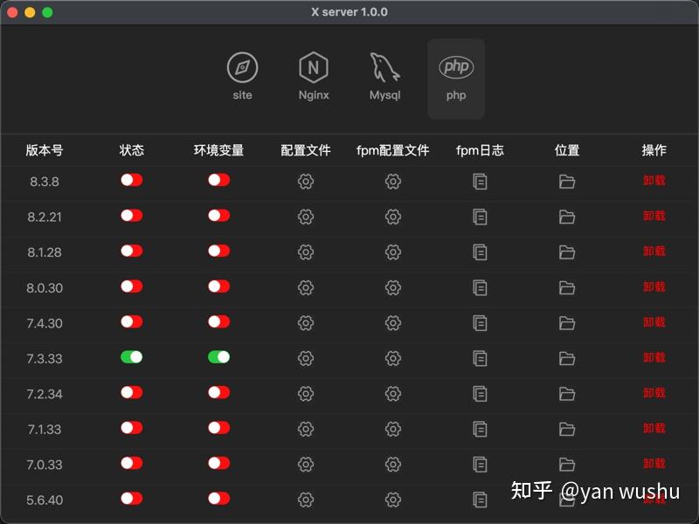Turn on environment variable for PHP 7.4.30
The width and height of the screenshot is (699, 524).
(x=218, y=322)
